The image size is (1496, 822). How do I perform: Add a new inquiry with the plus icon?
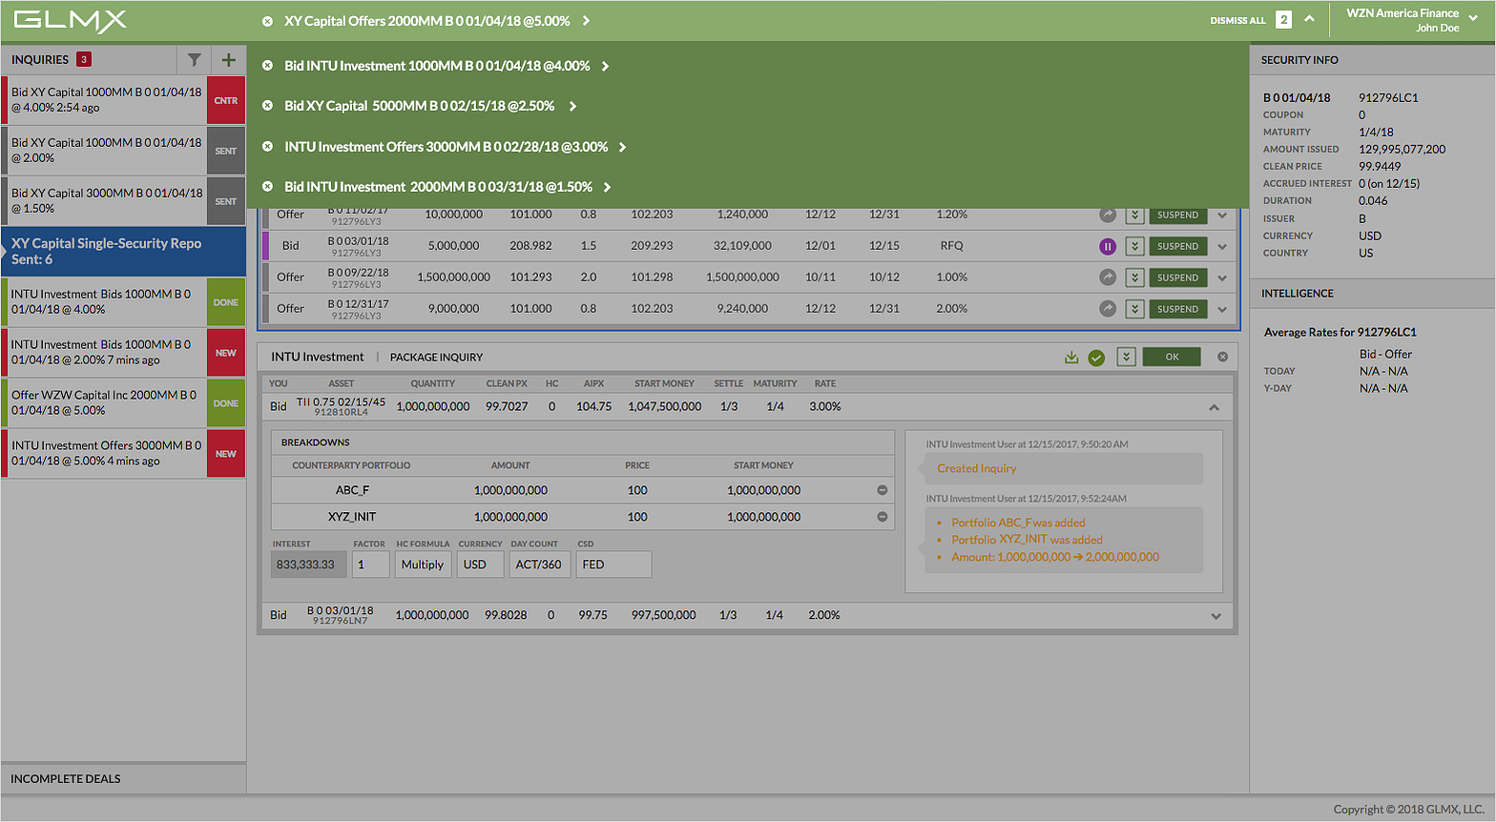(229, 60)
